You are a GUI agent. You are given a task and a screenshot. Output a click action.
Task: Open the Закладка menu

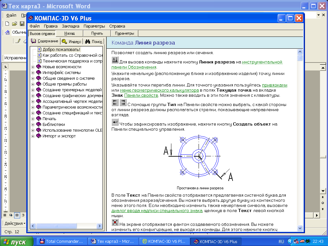70,26
